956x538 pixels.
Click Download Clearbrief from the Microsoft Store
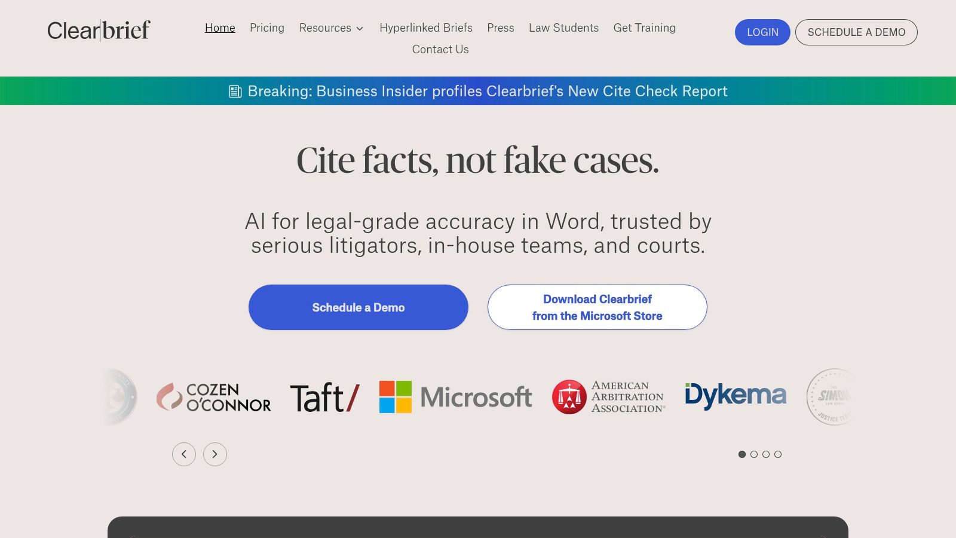[x=596, y=307]
